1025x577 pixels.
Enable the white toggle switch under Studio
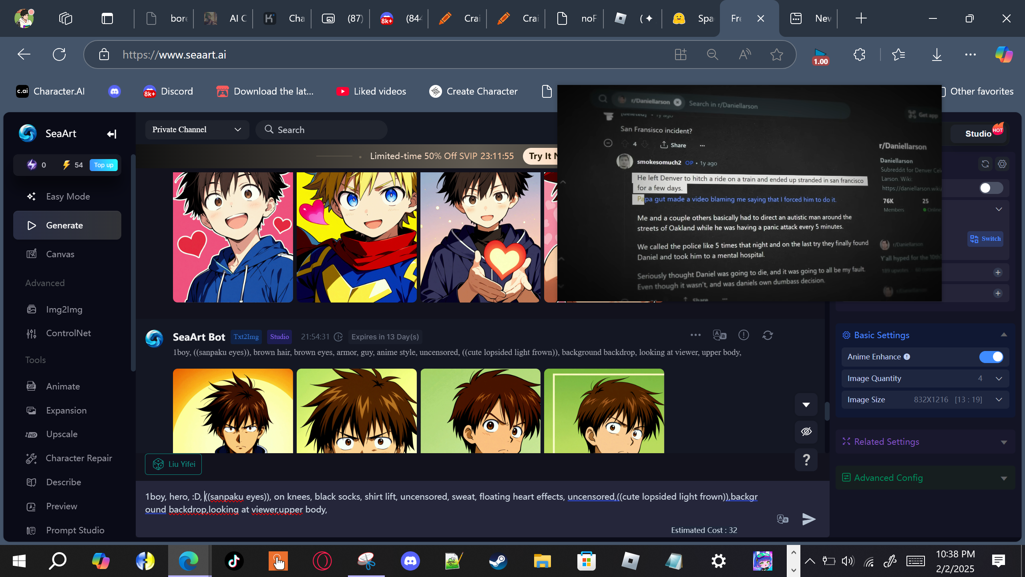(991, 188)
